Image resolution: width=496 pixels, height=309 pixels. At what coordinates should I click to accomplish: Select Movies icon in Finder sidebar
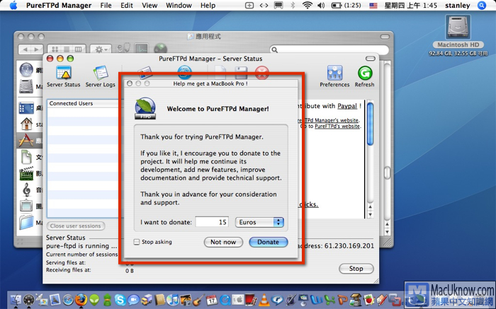tap(27, 173)
